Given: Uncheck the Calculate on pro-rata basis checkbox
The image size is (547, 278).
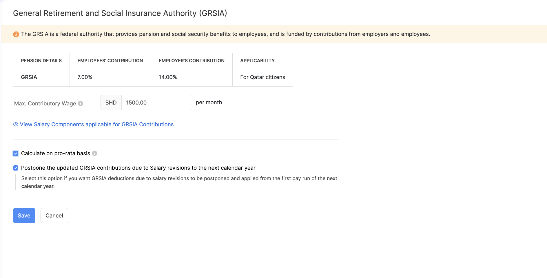Looking at the screenshot, I should [x=16, y=153].
